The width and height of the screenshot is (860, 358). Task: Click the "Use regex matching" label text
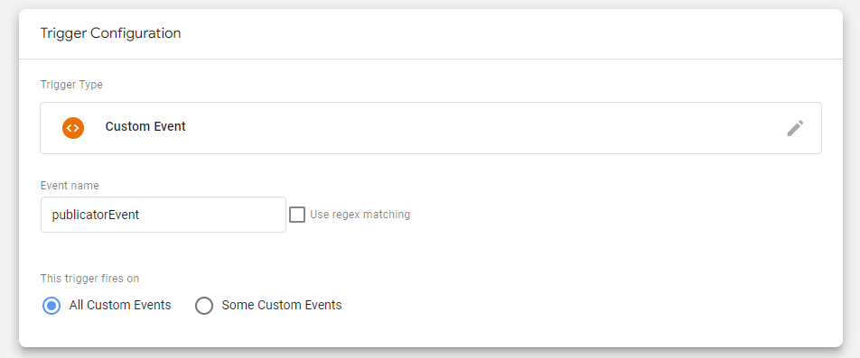360,215
